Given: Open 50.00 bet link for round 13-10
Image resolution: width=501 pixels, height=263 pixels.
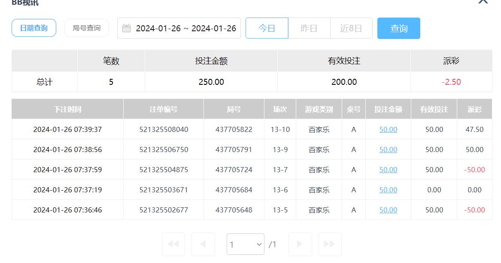Looking at the screenshot, I should click(x=388, y=129).
